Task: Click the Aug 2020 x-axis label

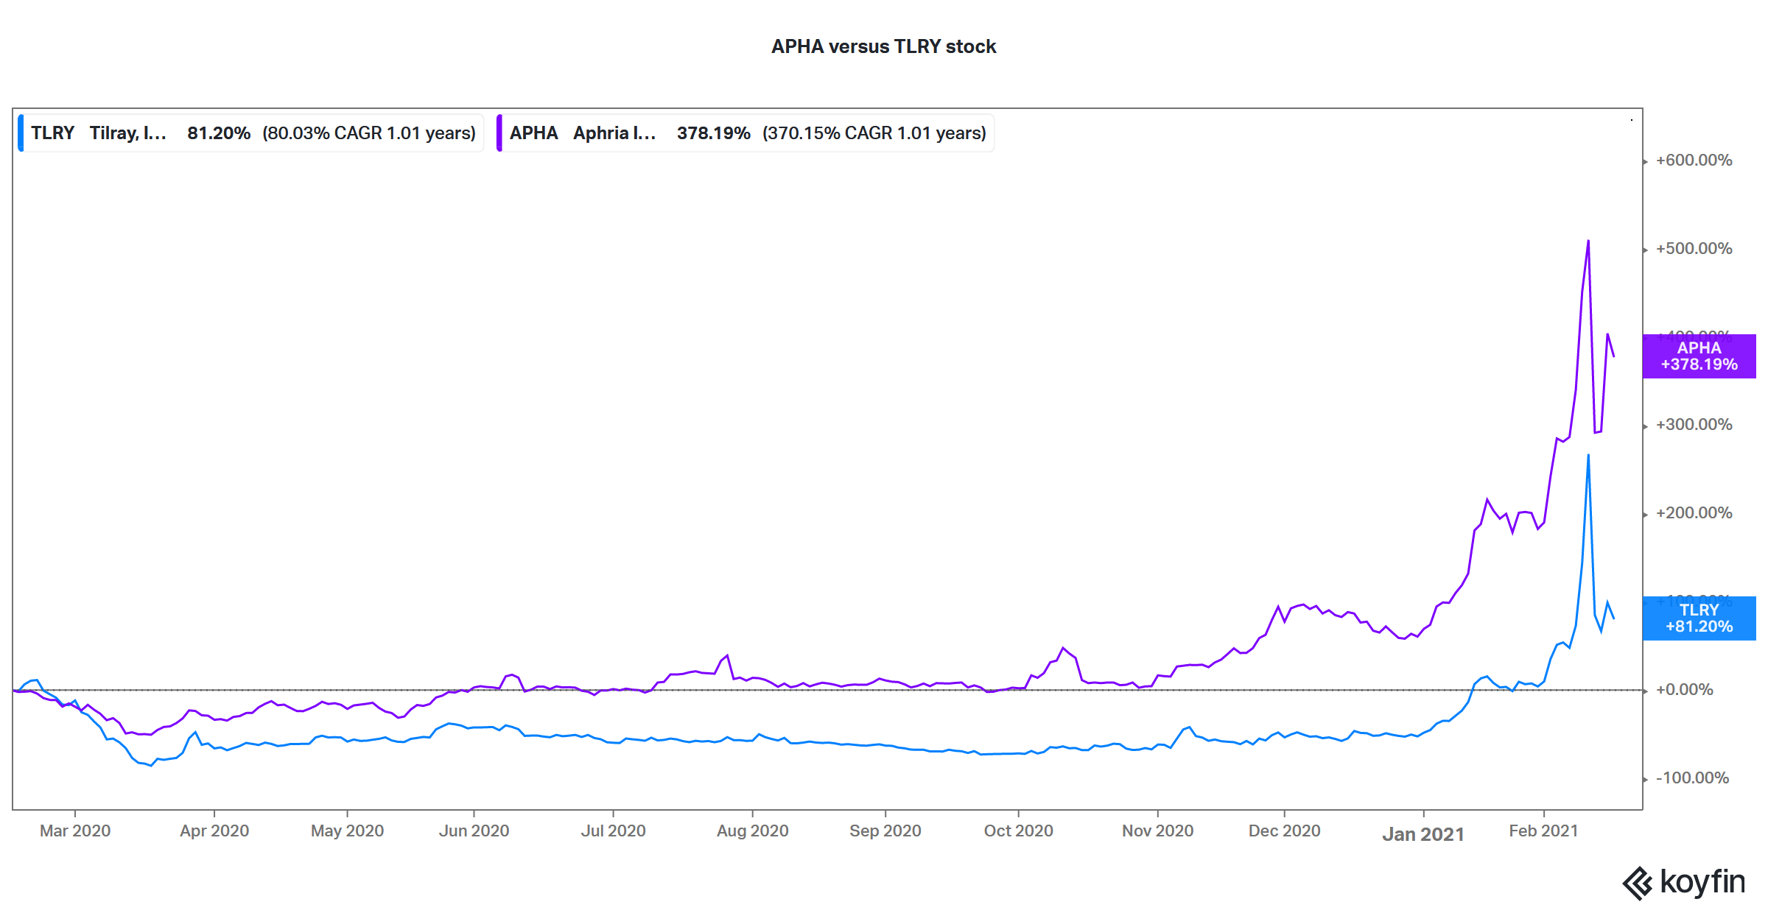Action: pos(752,831)
